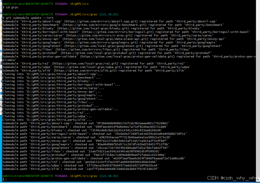This screenshot has height=183, width=260.
Task: Click envoy-api checked out hash starting 9997e113
Action: tap(131, 141)
